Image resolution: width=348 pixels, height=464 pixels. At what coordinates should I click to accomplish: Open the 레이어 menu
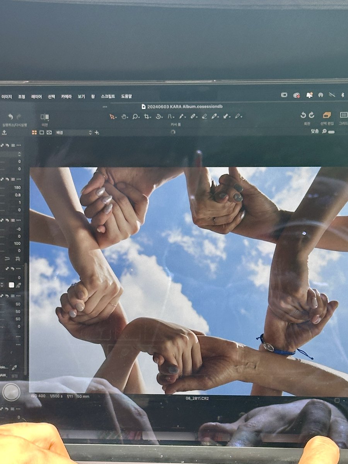(x=36, y=96)
